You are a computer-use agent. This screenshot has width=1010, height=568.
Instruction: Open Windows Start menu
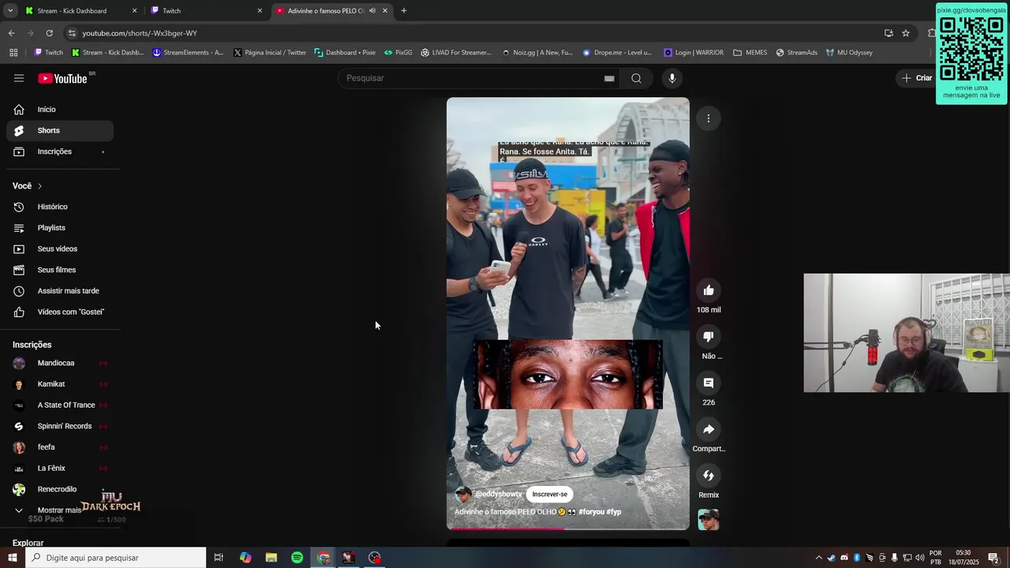[x=12, y=558]
